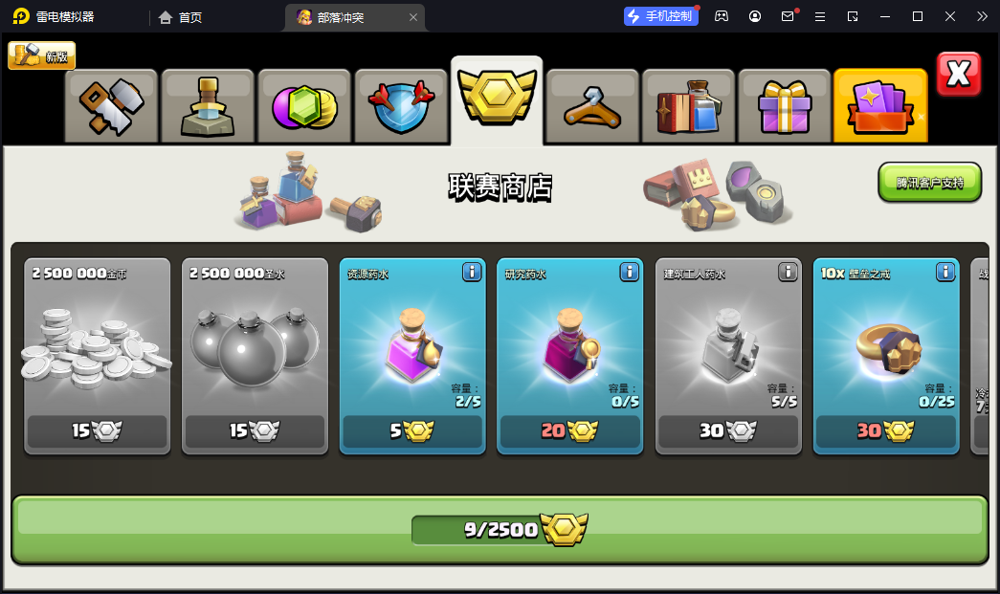Buy 10x 壁垒之戒 for 30 medals
Viewport: 1000px width, 594px height.
point(886,431)
